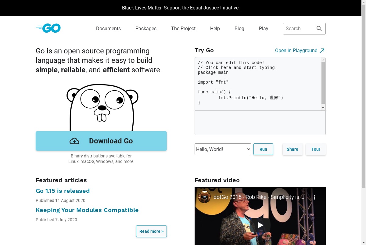The height and width of the screenshot is (245, 366).
Task: Click the external arrow icon beside Open in Playground
Action: pyautogui.click(x=322, y=51)
